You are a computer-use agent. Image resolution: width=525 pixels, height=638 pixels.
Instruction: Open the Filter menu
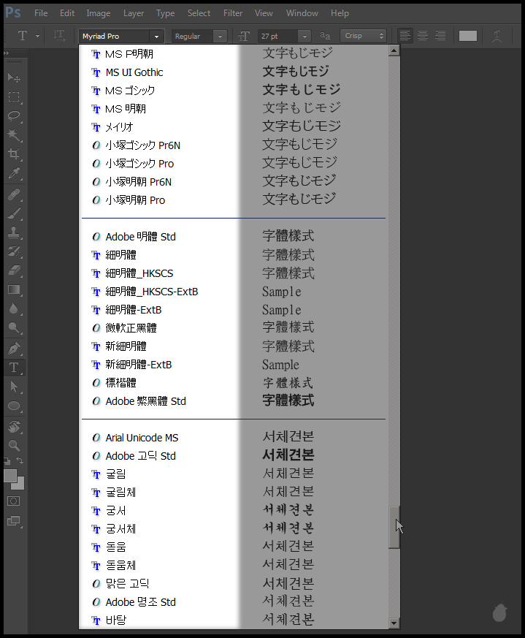point(233,13)
